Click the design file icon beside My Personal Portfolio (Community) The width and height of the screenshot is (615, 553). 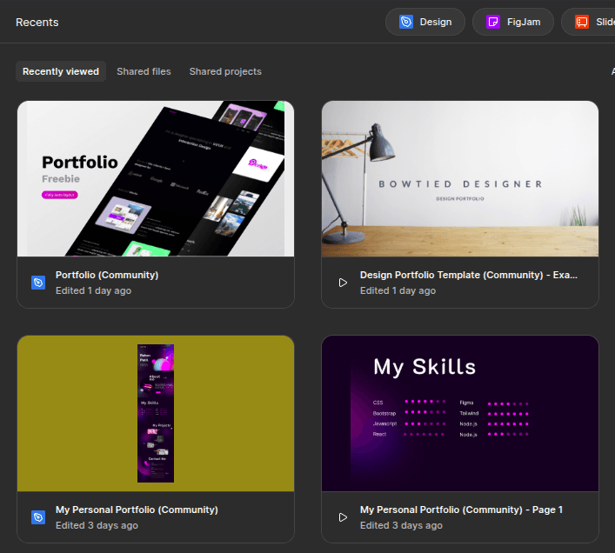pyautogui.click(x=38, y=517)
